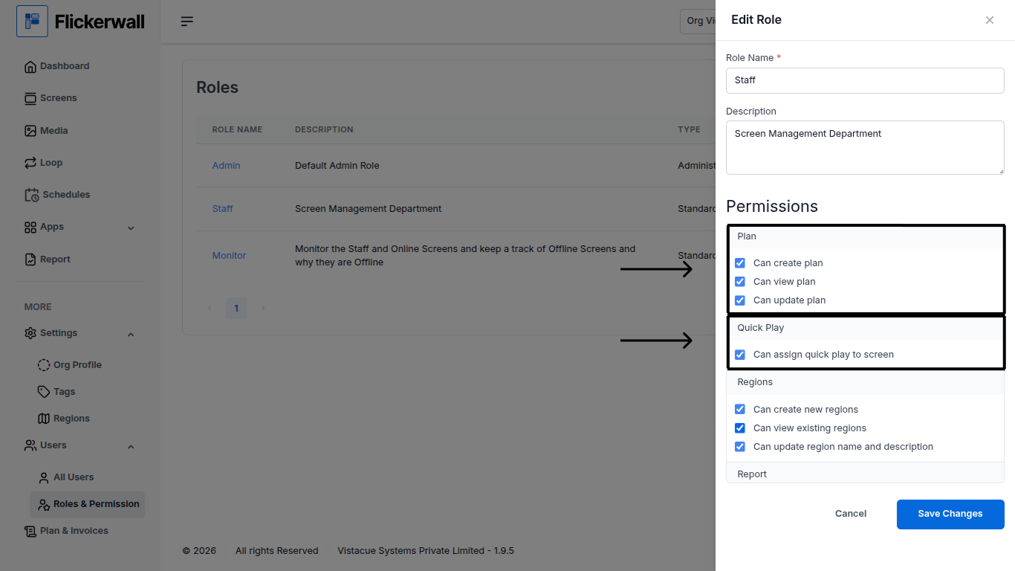Uncheck the Can create plan checkbox

click(x=740, y=263)
